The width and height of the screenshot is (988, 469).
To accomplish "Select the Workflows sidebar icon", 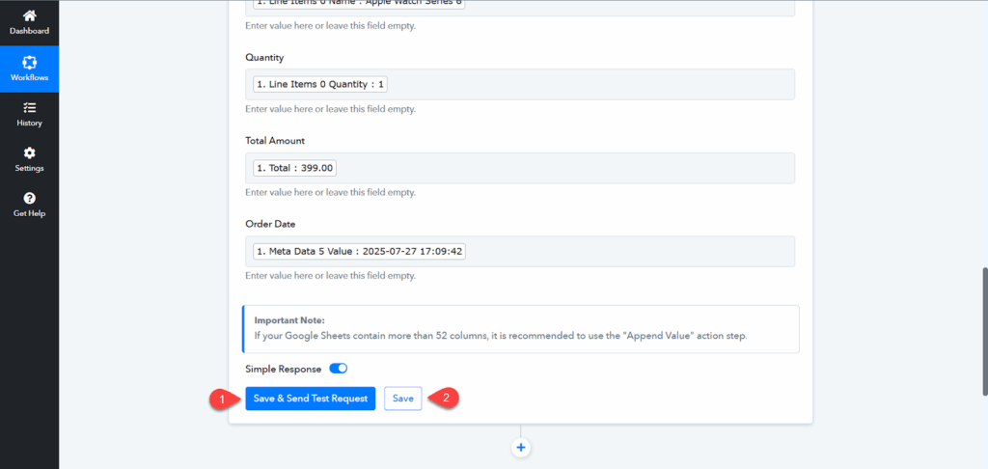I will click(x=29, y=63).
